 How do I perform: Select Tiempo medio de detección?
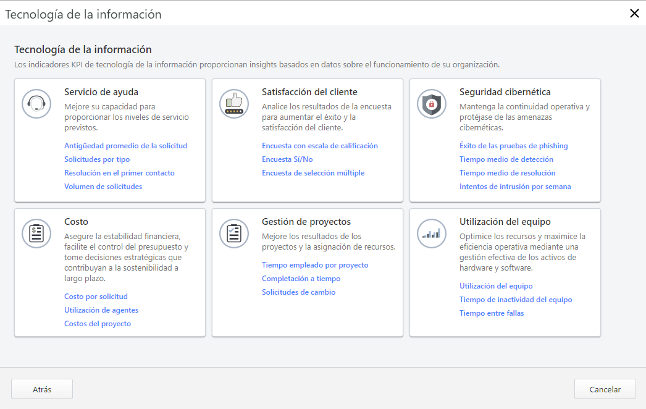coord(507,159)
